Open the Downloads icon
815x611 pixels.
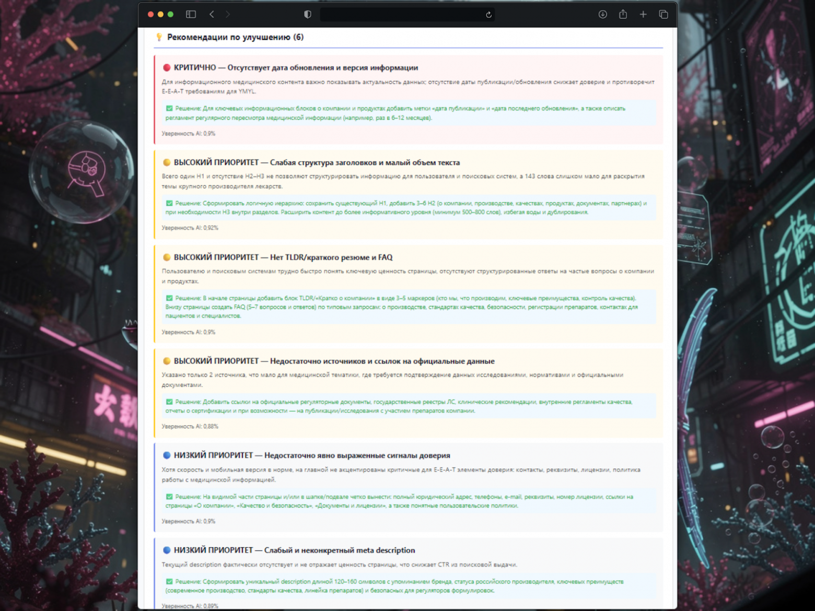coord(602,14)
